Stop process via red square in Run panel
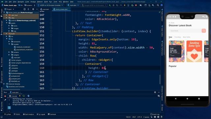211x119 pixels. 5,96
